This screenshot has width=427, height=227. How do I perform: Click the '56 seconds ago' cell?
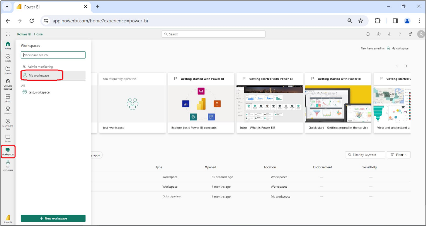pos(222,177)
